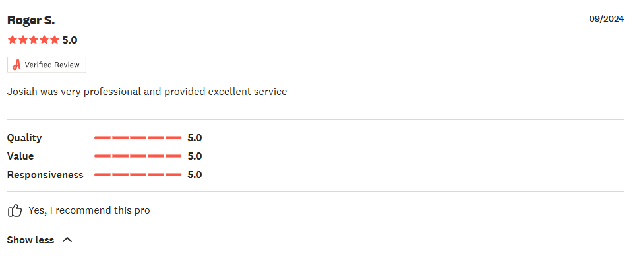Click the 5.0 overall star score
This screenshot has width=637, height=256.
70,40
